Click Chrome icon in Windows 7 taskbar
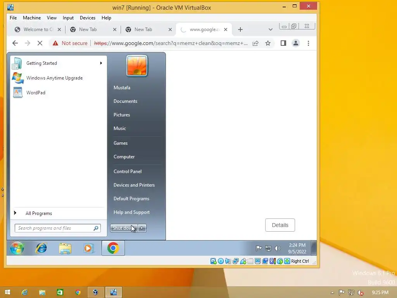 pos(113,248)
